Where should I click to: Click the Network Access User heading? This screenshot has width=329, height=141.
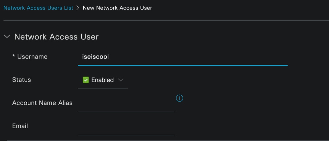tap(56, 37)
